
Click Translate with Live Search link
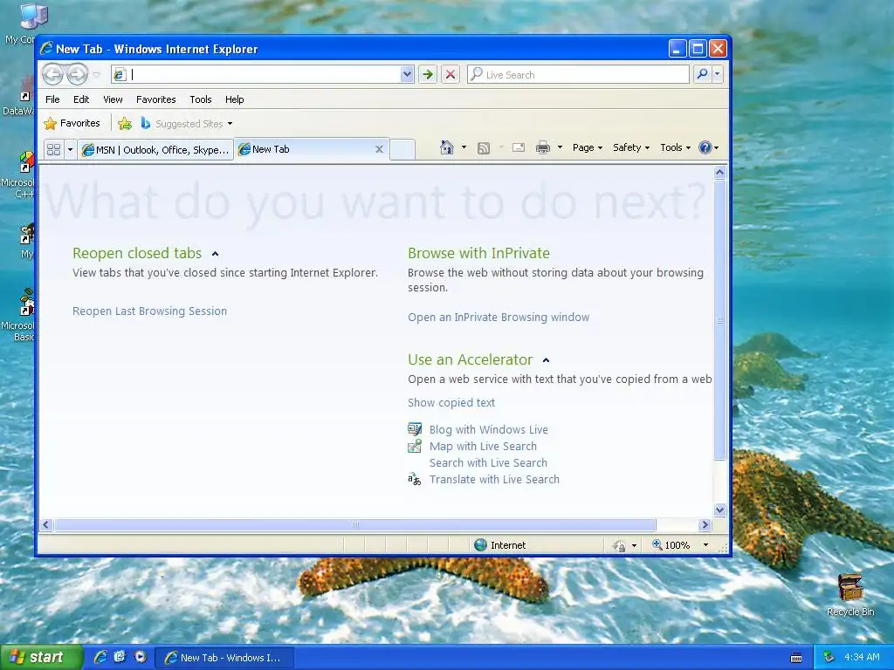click(x=494, y=479)
